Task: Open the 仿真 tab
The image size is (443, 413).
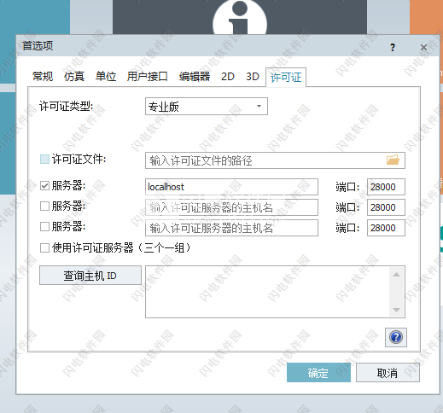Action: (x=74, y=77)
